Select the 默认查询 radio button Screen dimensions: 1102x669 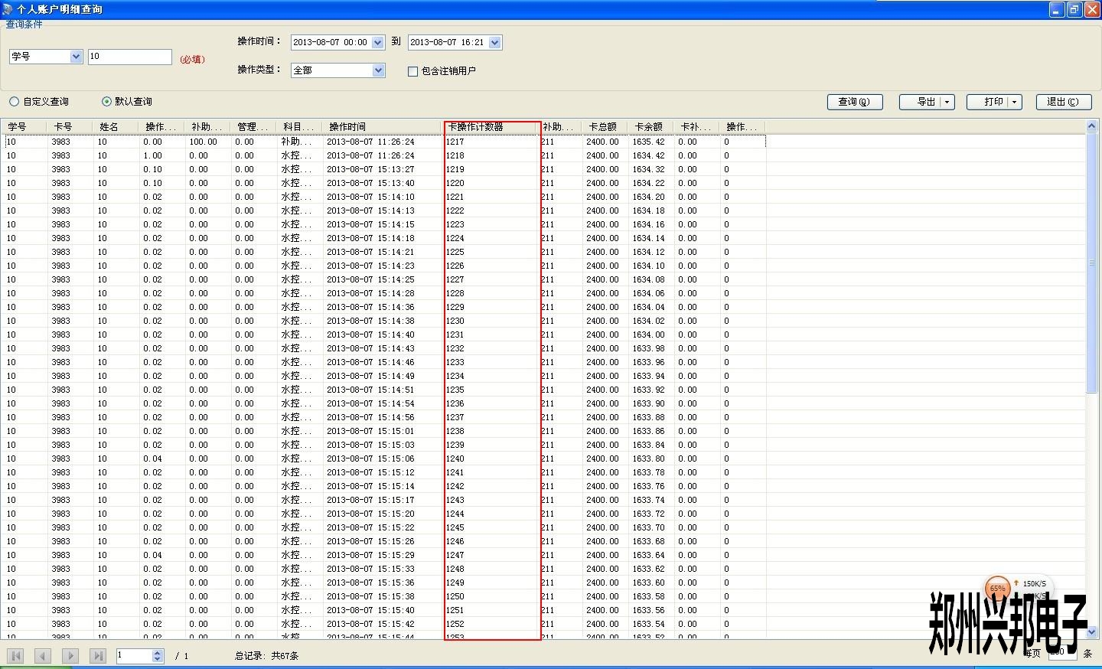pos(106,102)
